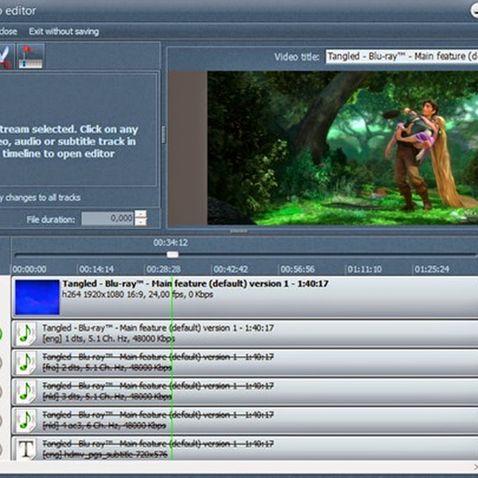Screen dimensions: 478x478
Task: Click the 00:00:00 timeline start mark
Action: click(x=29, y=269)
